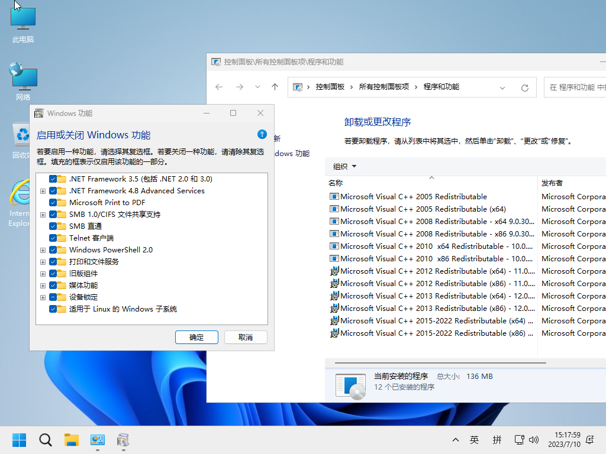Uncheck 适用于 Linux 的 Windows 子系统
The width and height of the screenshot is (606, 454).
point(53,309)
